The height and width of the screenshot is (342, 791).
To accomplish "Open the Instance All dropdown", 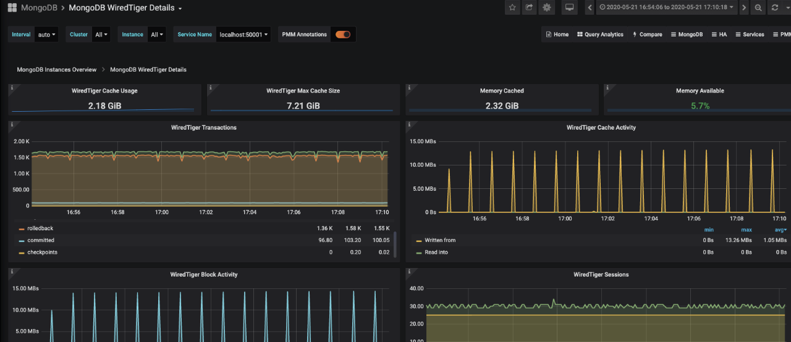I will 157,35.
